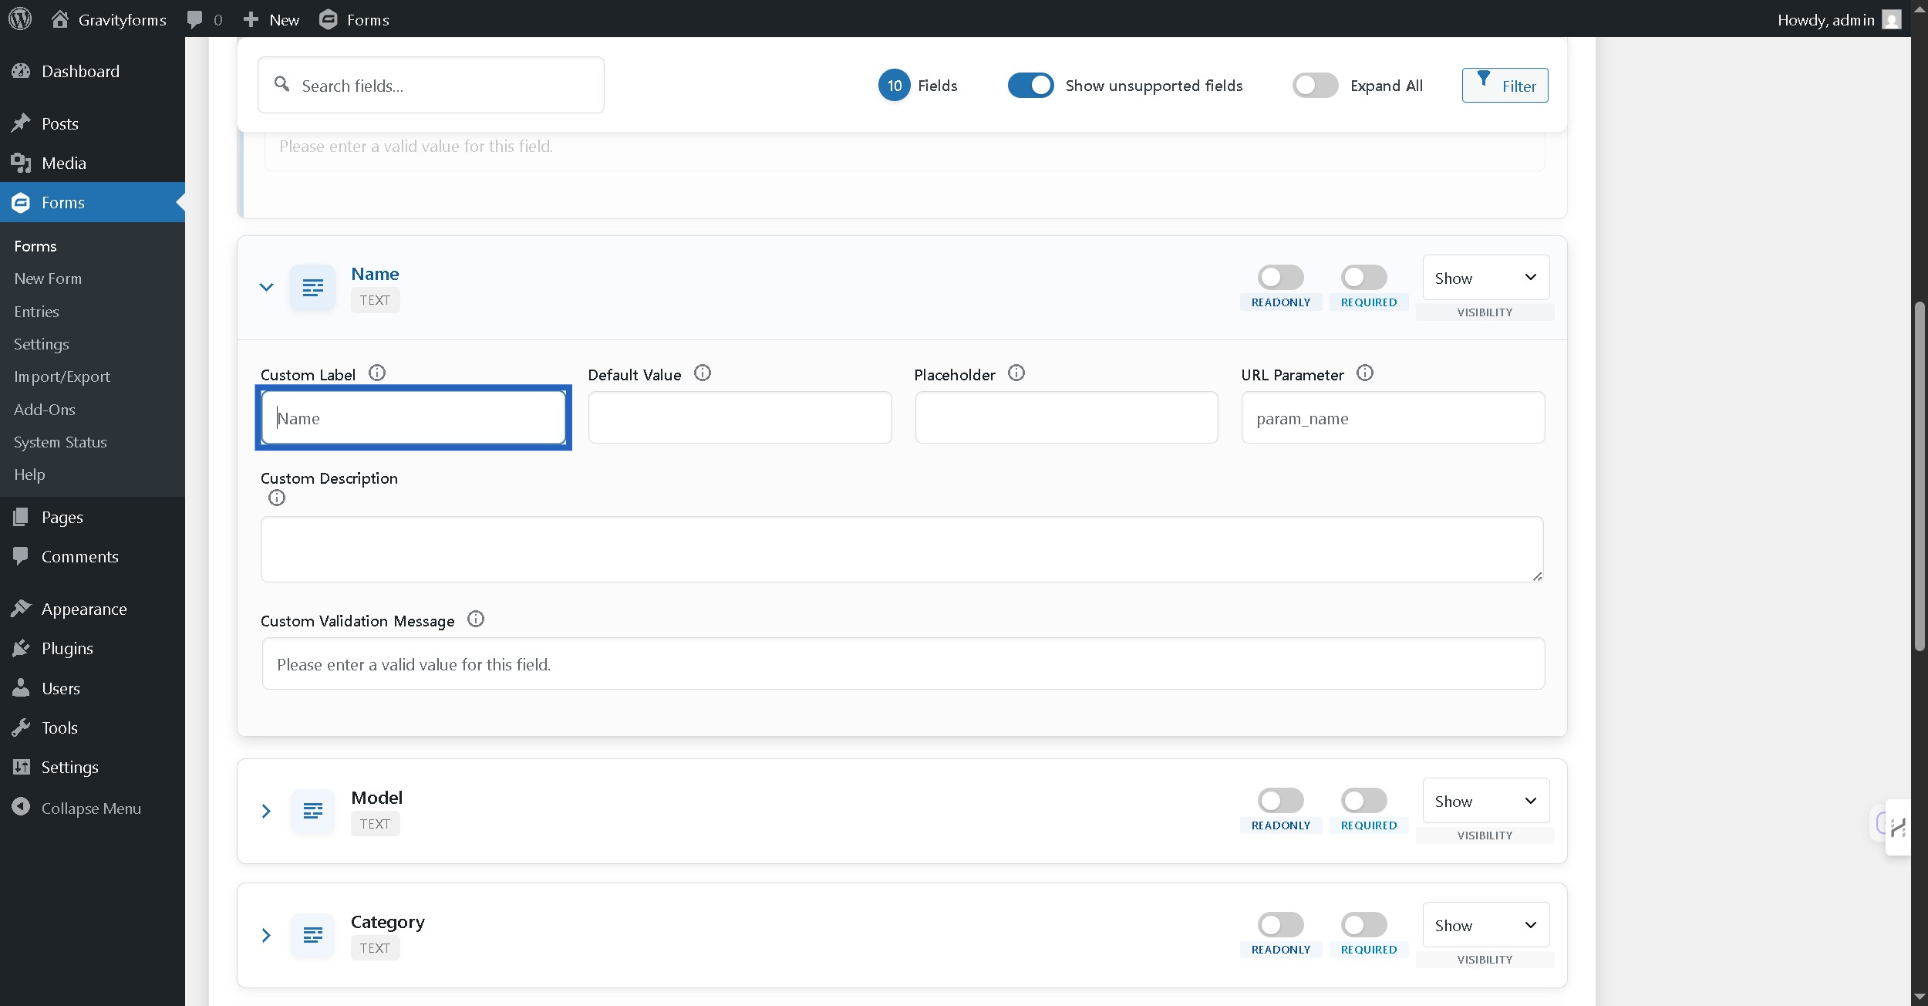Screen dimensions: 1928x1006
Task: Click the admin avatar icon
Action: 1892,19
